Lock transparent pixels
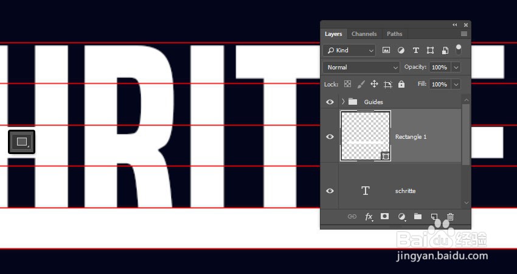 point(347,84)
